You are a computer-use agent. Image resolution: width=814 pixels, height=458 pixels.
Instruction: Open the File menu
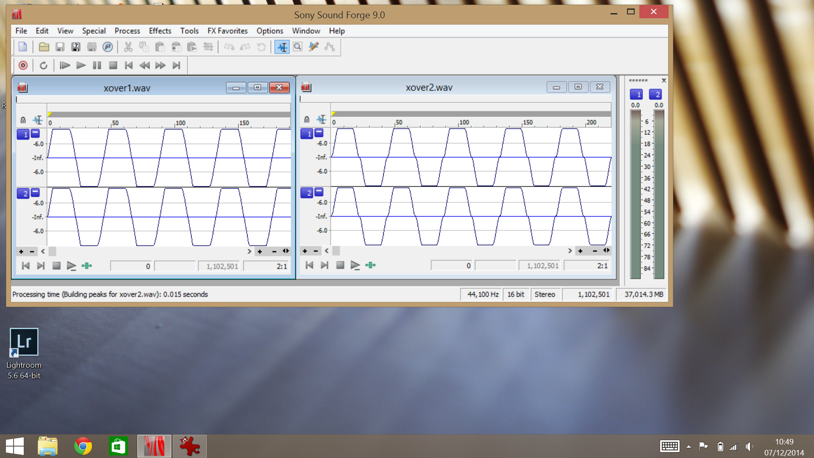click(21, 31)
